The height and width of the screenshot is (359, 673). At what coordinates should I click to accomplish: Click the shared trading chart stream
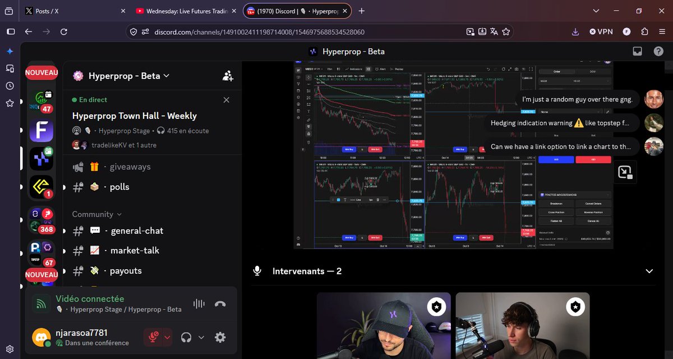click(454, 155)
